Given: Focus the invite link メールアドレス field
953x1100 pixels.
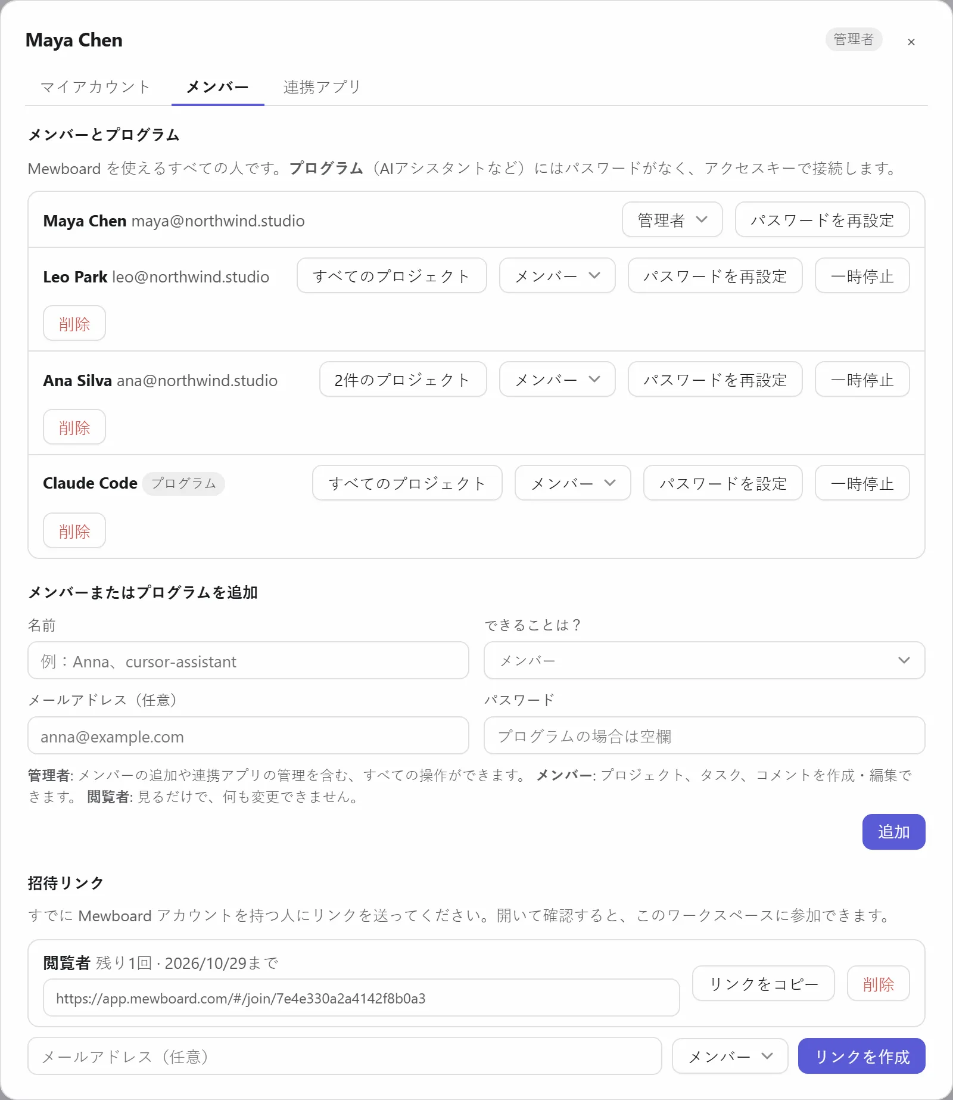Looking at the screenshot, I should click(345, 1057).
